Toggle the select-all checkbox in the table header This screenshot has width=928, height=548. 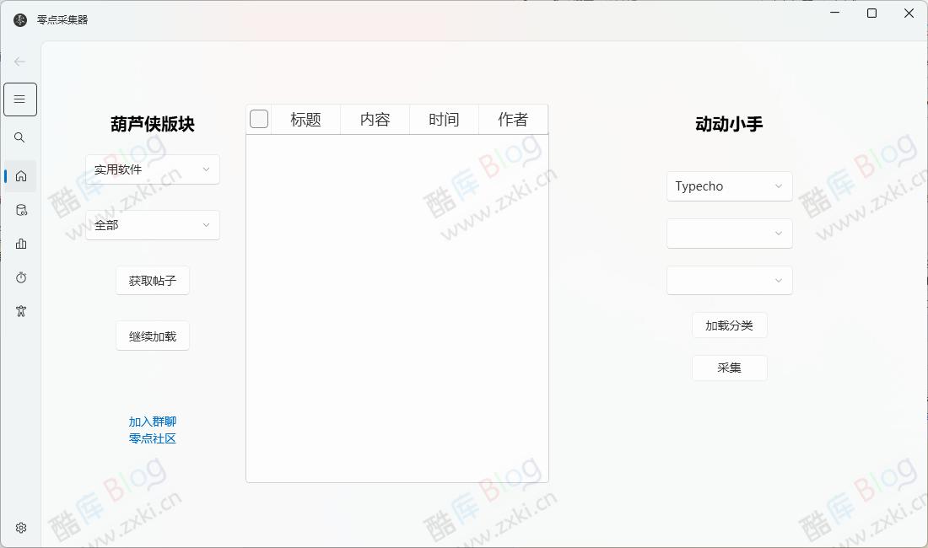click(259, 118)
